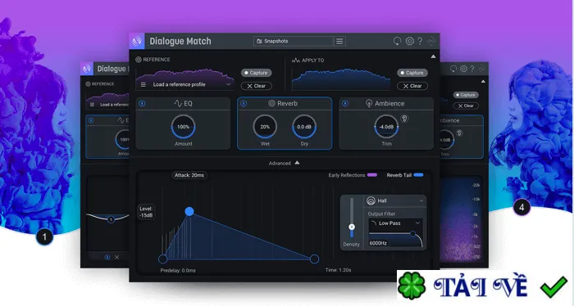
Task: Toggle band power icon below left window EQ graph
Action: click(x=107, y=258)
